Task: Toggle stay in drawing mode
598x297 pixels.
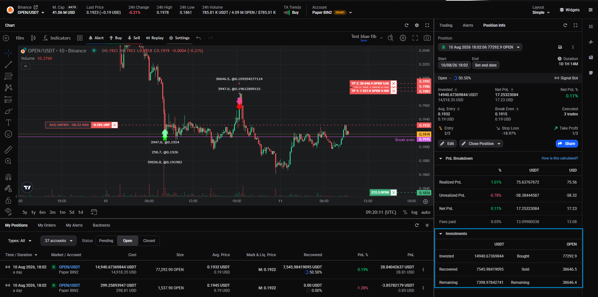Action: tap(8, 189)
